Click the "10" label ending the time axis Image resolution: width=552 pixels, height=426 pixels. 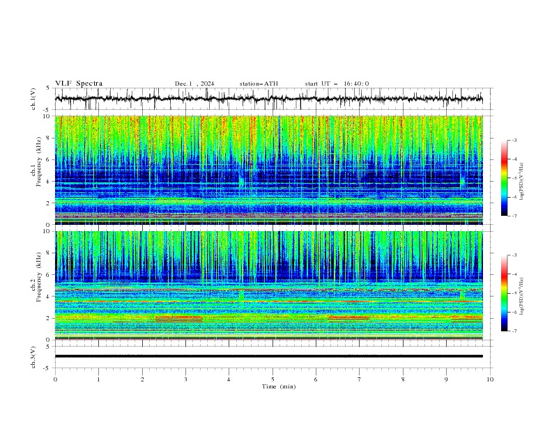[490, 379]
